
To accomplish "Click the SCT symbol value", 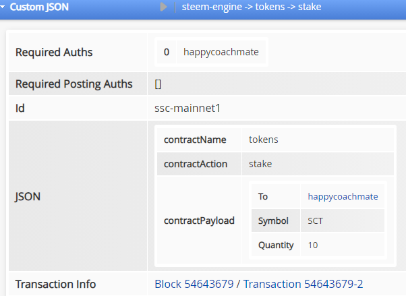I will [x=315, y=221].
